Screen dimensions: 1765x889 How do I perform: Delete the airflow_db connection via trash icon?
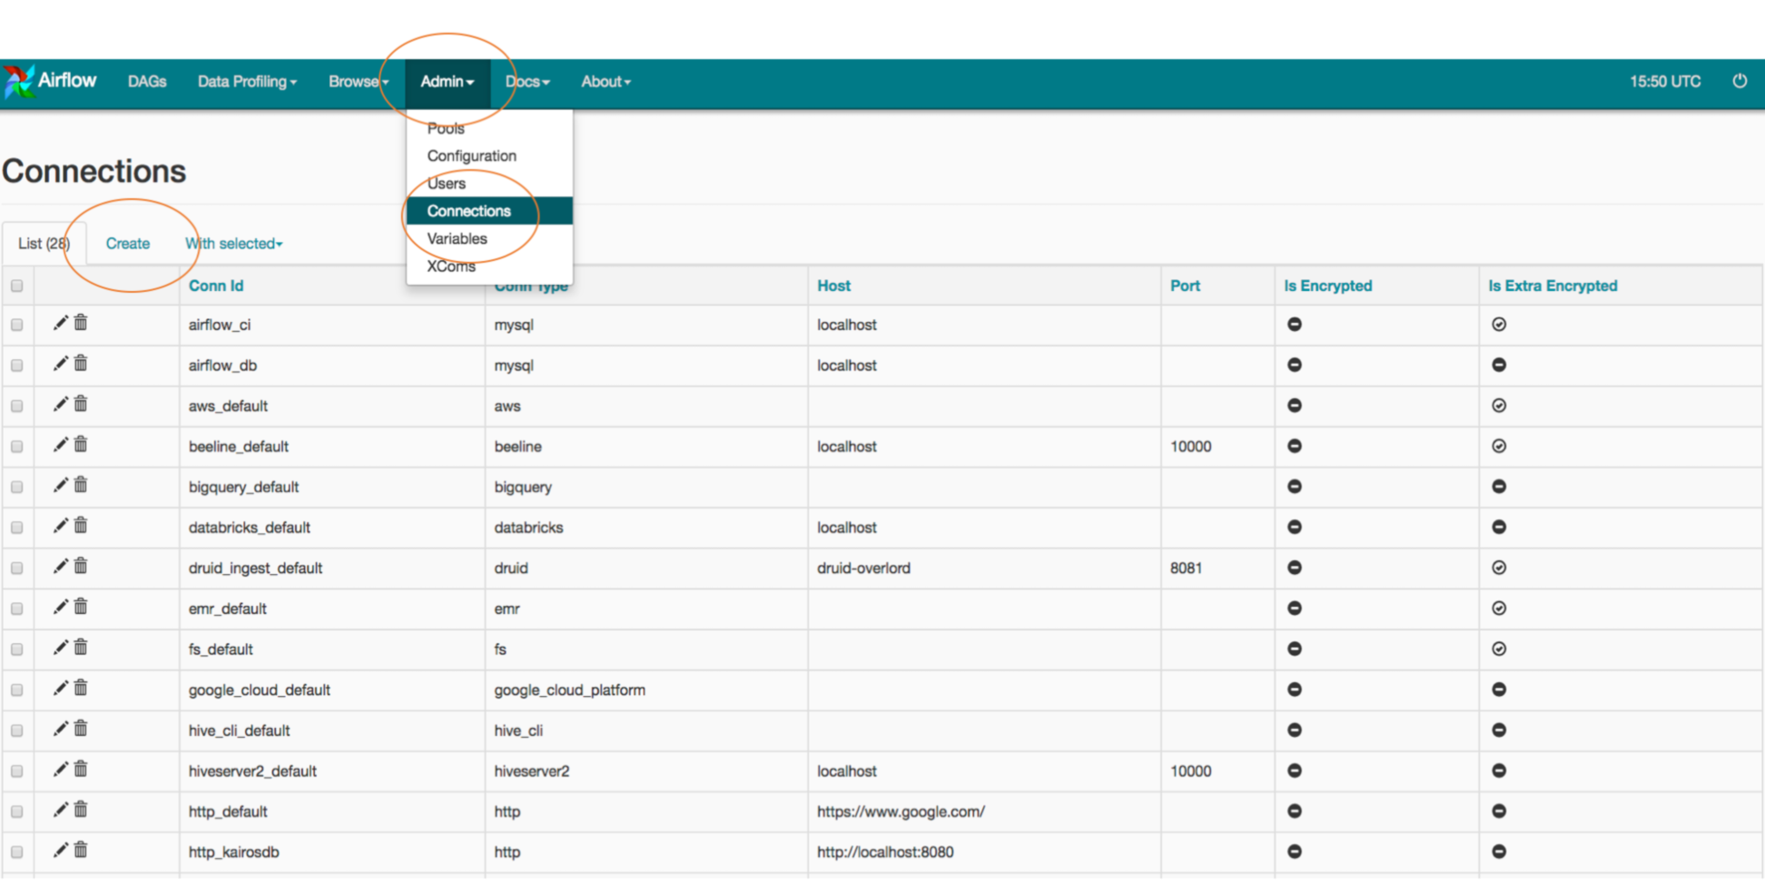[x=81, y=364]
